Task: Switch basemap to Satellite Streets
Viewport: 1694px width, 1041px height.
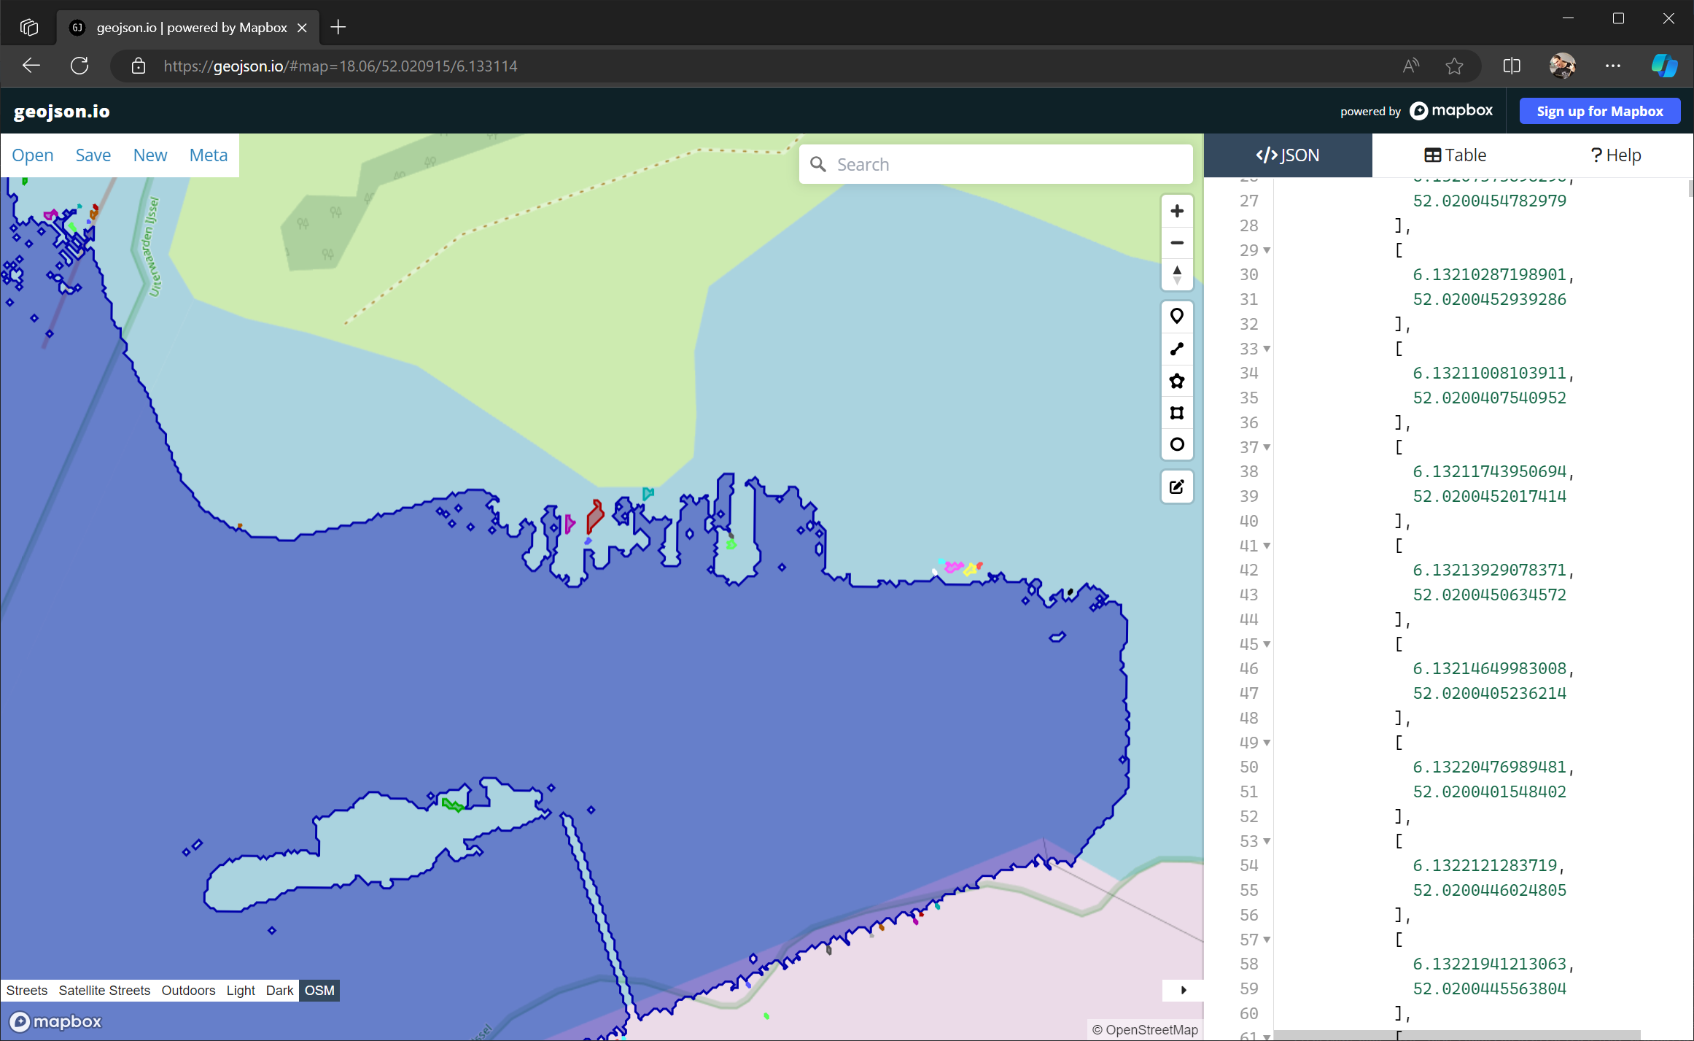Action: (104, 990)
